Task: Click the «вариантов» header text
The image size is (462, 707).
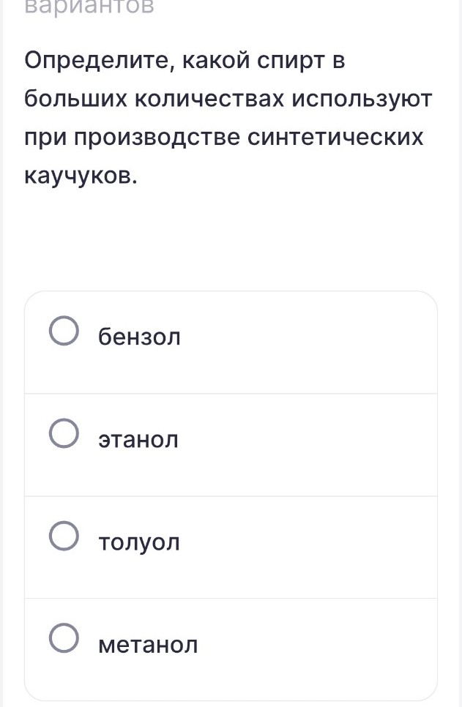Action: click(88, 9)
